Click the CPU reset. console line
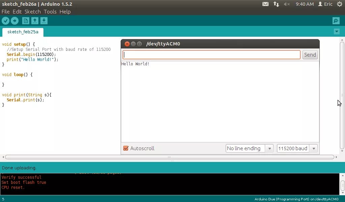345x202 pixels. pos(13,187)
